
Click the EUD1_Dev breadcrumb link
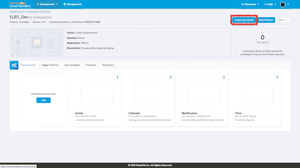(x=45, y=12)
